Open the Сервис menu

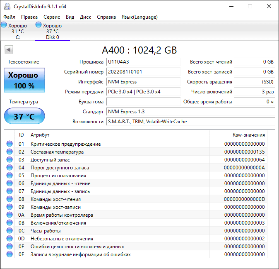[x=52, y=17]
